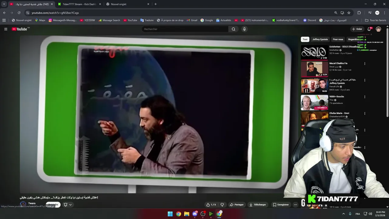Open options for Cheba Maria Omri video

[x=365, y=113]
